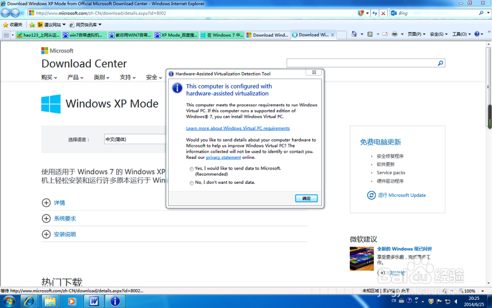Click the 运行 Microsoft Update link
The image size is (492, 308).
click(x=396, y=195)
